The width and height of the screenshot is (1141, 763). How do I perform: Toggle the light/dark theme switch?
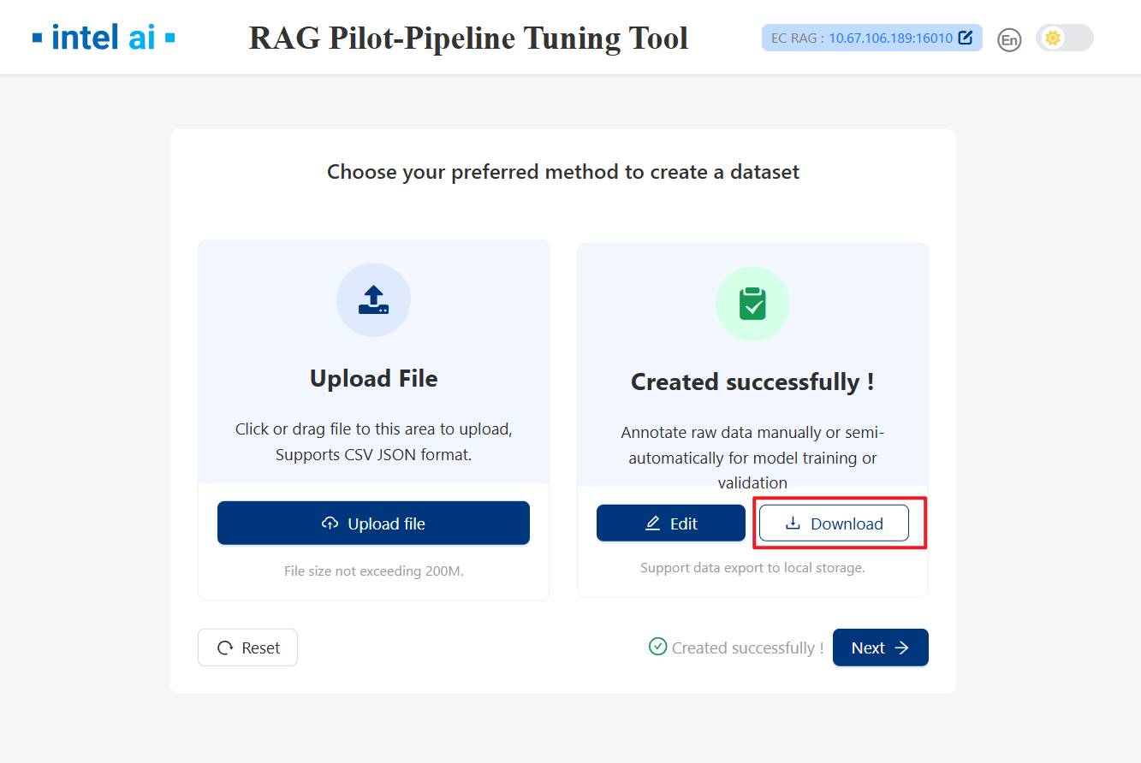click(x=1064, y=38)
